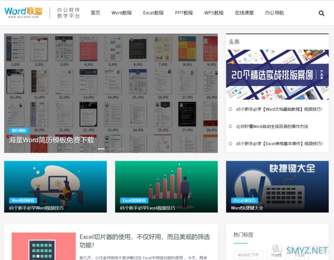Viewport: 334px width, 260px height.
Task: Open the 20个精选实战排版案例 headline image
Action: tap(278, 75)
